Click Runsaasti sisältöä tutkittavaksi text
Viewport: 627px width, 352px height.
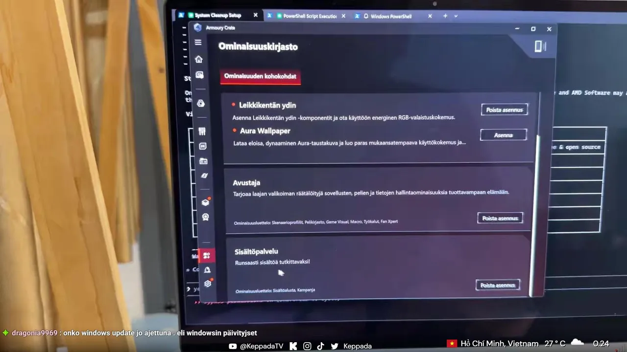click(x=272, y=262)
